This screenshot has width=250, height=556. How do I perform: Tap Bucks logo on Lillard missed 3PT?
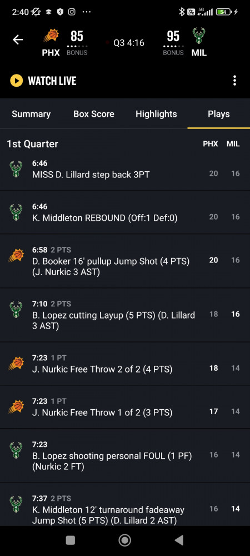click(16, 170)
